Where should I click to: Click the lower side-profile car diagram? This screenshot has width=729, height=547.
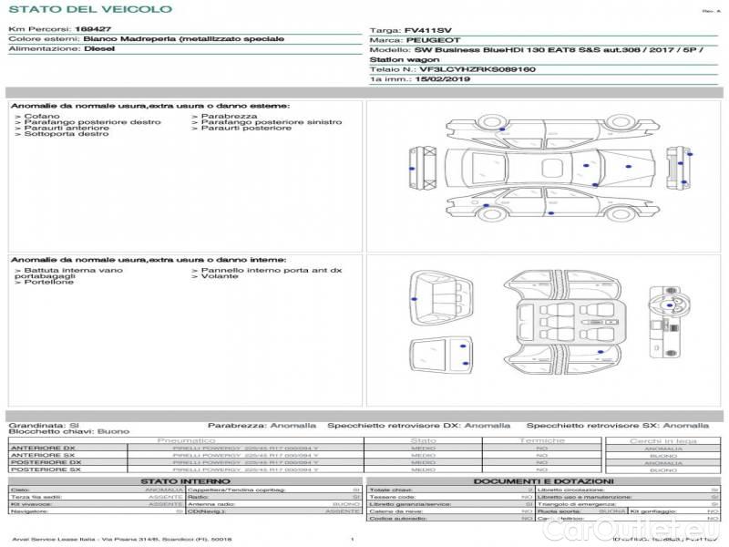click(553, 203)
